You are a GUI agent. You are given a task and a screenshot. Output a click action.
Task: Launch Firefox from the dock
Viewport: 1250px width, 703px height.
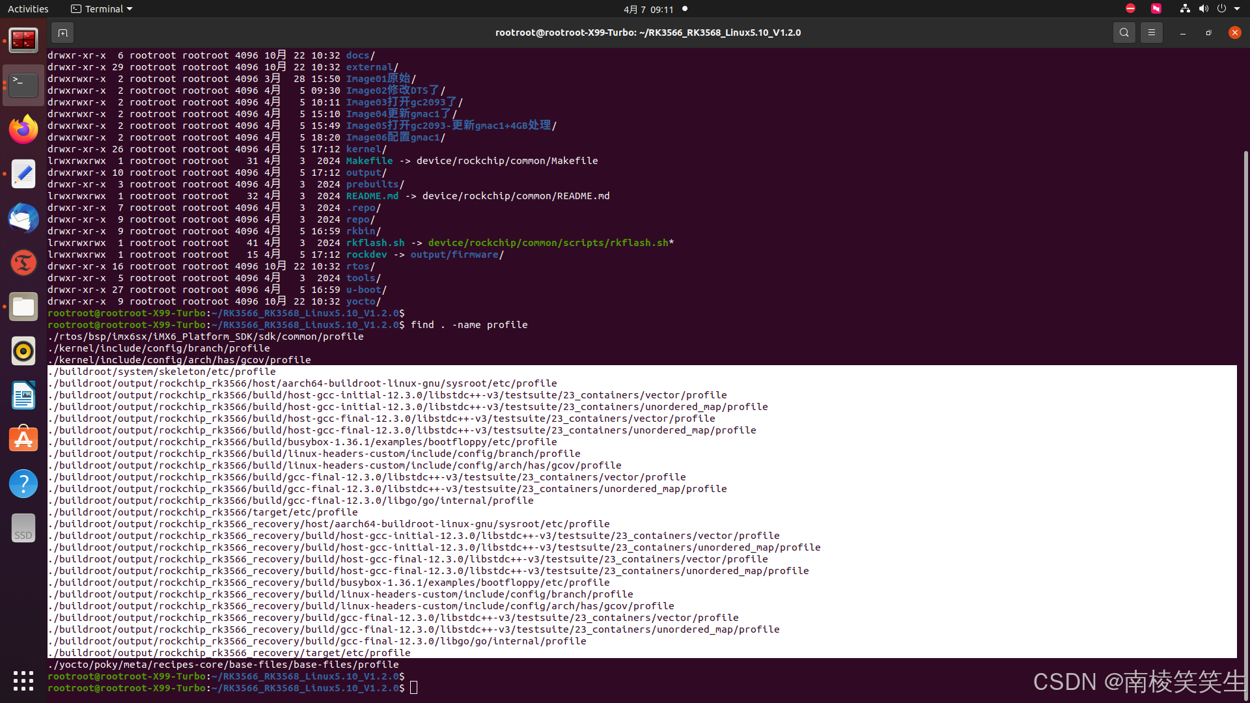(x=23, y=130)
